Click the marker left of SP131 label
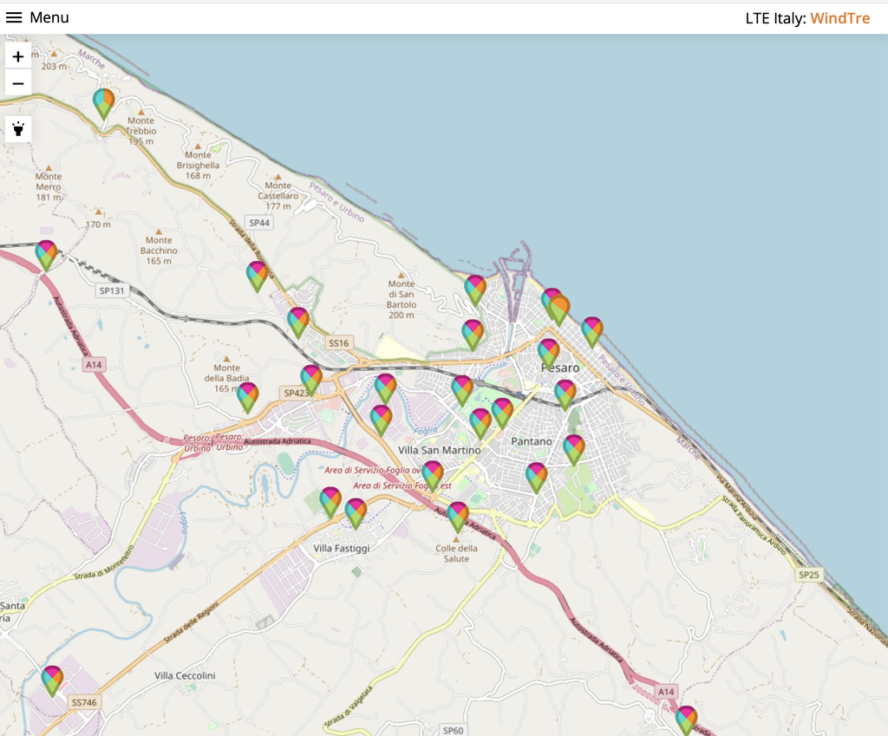The height and width of the screenshot is (736, 888). point(46,255)
